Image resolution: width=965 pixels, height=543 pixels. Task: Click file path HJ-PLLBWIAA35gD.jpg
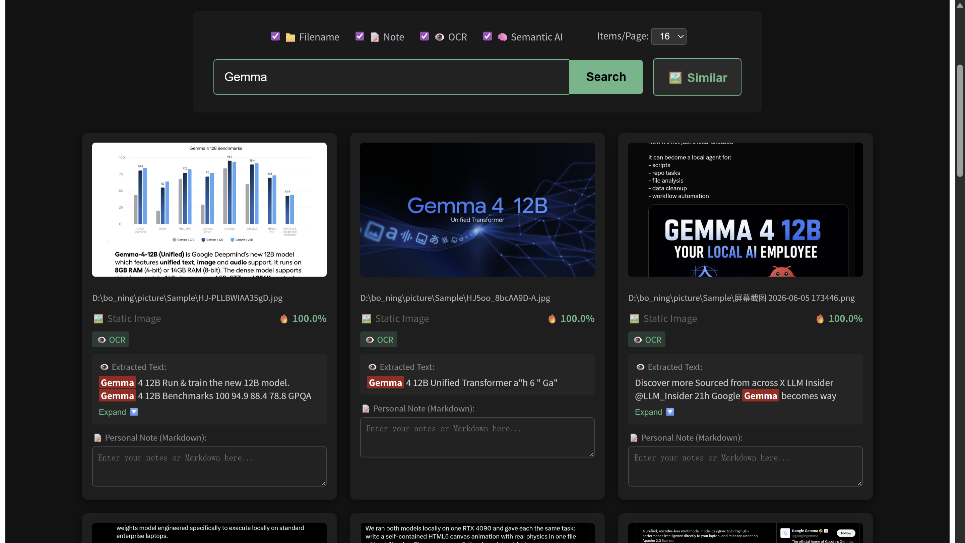point(187,298)
